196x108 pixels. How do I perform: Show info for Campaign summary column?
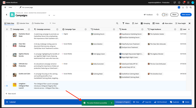[x=57, y=29]
